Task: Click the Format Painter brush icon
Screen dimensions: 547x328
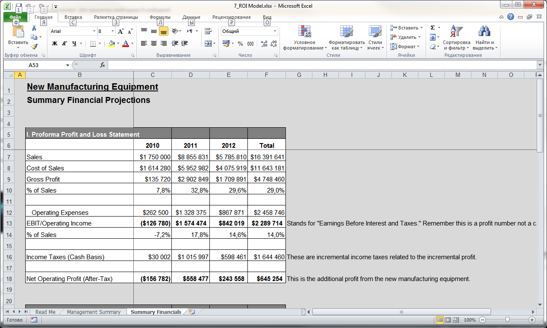Action: (34, 47)
